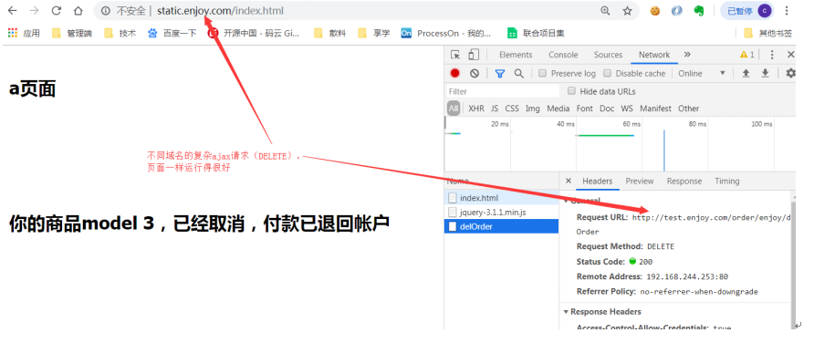Open the 其他书签 folder
The height and width of the screenshot is (364, 814).
(768, 33)
